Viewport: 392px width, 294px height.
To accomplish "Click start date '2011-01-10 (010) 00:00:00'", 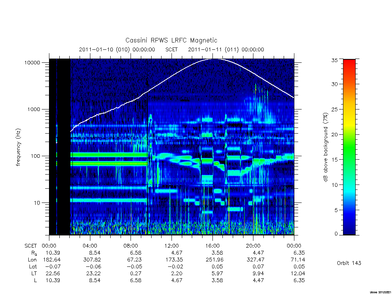I will [x=117, y=49].
